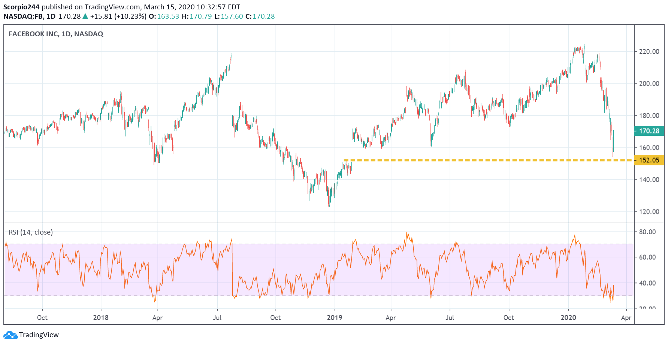This screenshot has height=345, width=668.
Task: Click the Jul label before 2019
Action: point(217,318)
